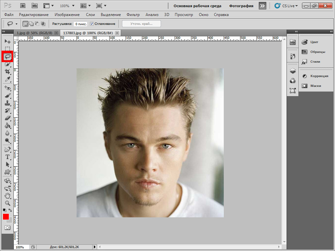Select the Crop tool

click(x=8, y=72)
